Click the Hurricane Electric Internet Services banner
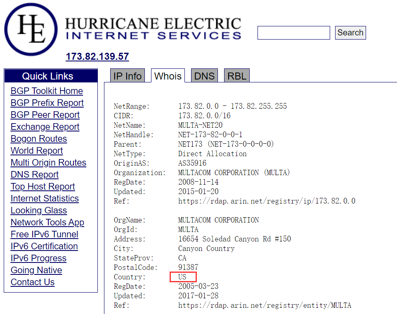The image size is (397, 314). coord(153,28)
